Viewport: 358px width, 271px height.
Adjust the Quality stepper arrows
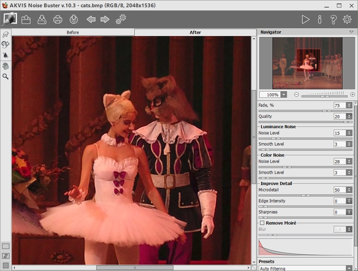349,116
